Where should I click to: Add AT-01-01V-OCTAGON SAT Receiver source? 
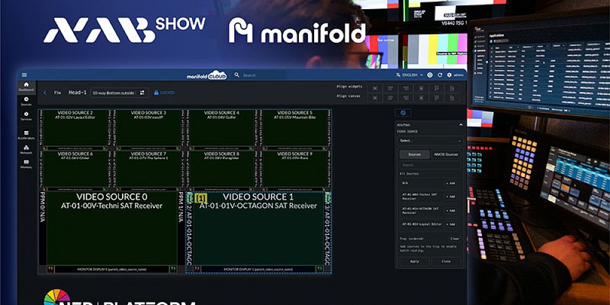[451, 210]
